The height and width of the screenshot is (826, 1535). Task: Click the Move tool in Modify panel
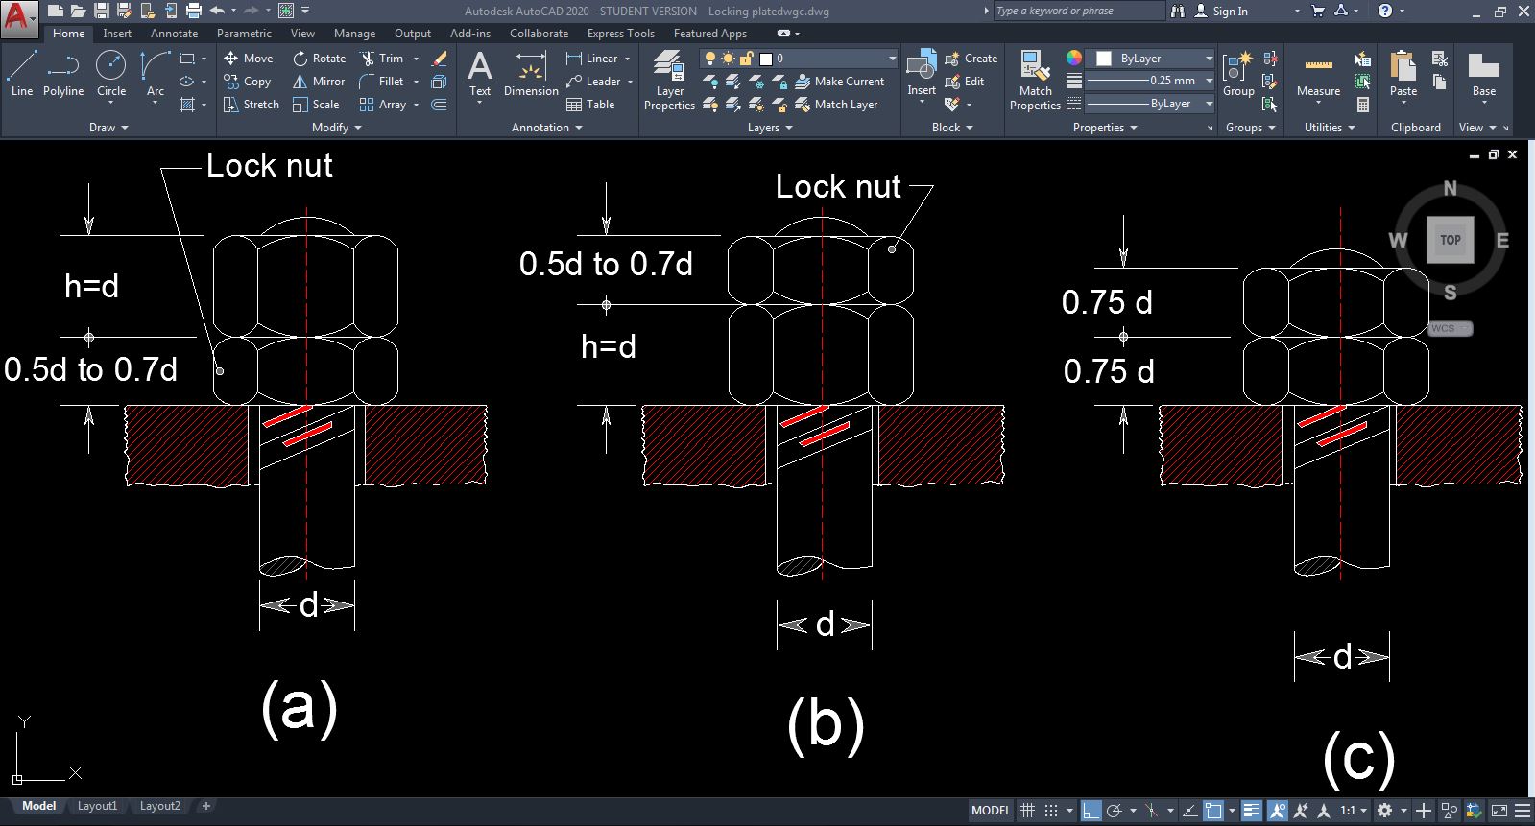[249, 59]
